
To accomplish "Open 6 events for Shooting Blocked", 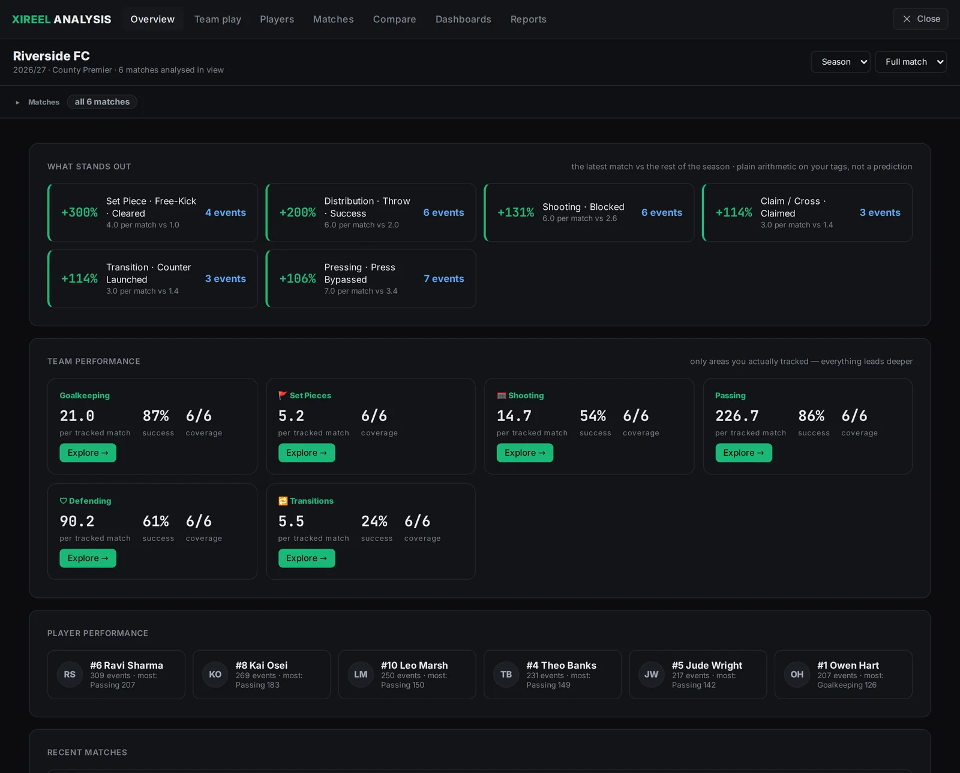I will [x=662, y=213].
